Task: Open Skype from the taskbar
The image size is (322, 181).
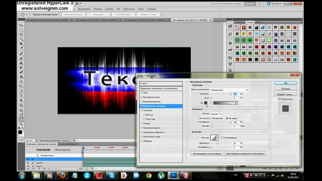Action: [112, 175]
